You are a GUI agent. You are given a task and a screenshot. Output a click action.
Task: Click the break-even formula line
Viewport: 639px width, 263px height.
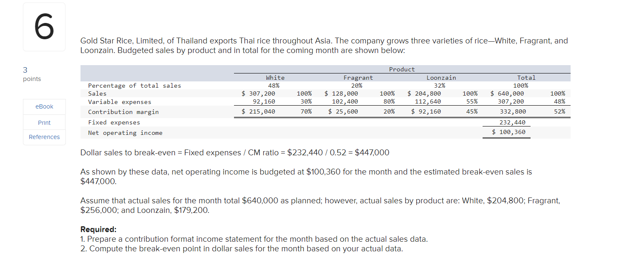(234, 152)
